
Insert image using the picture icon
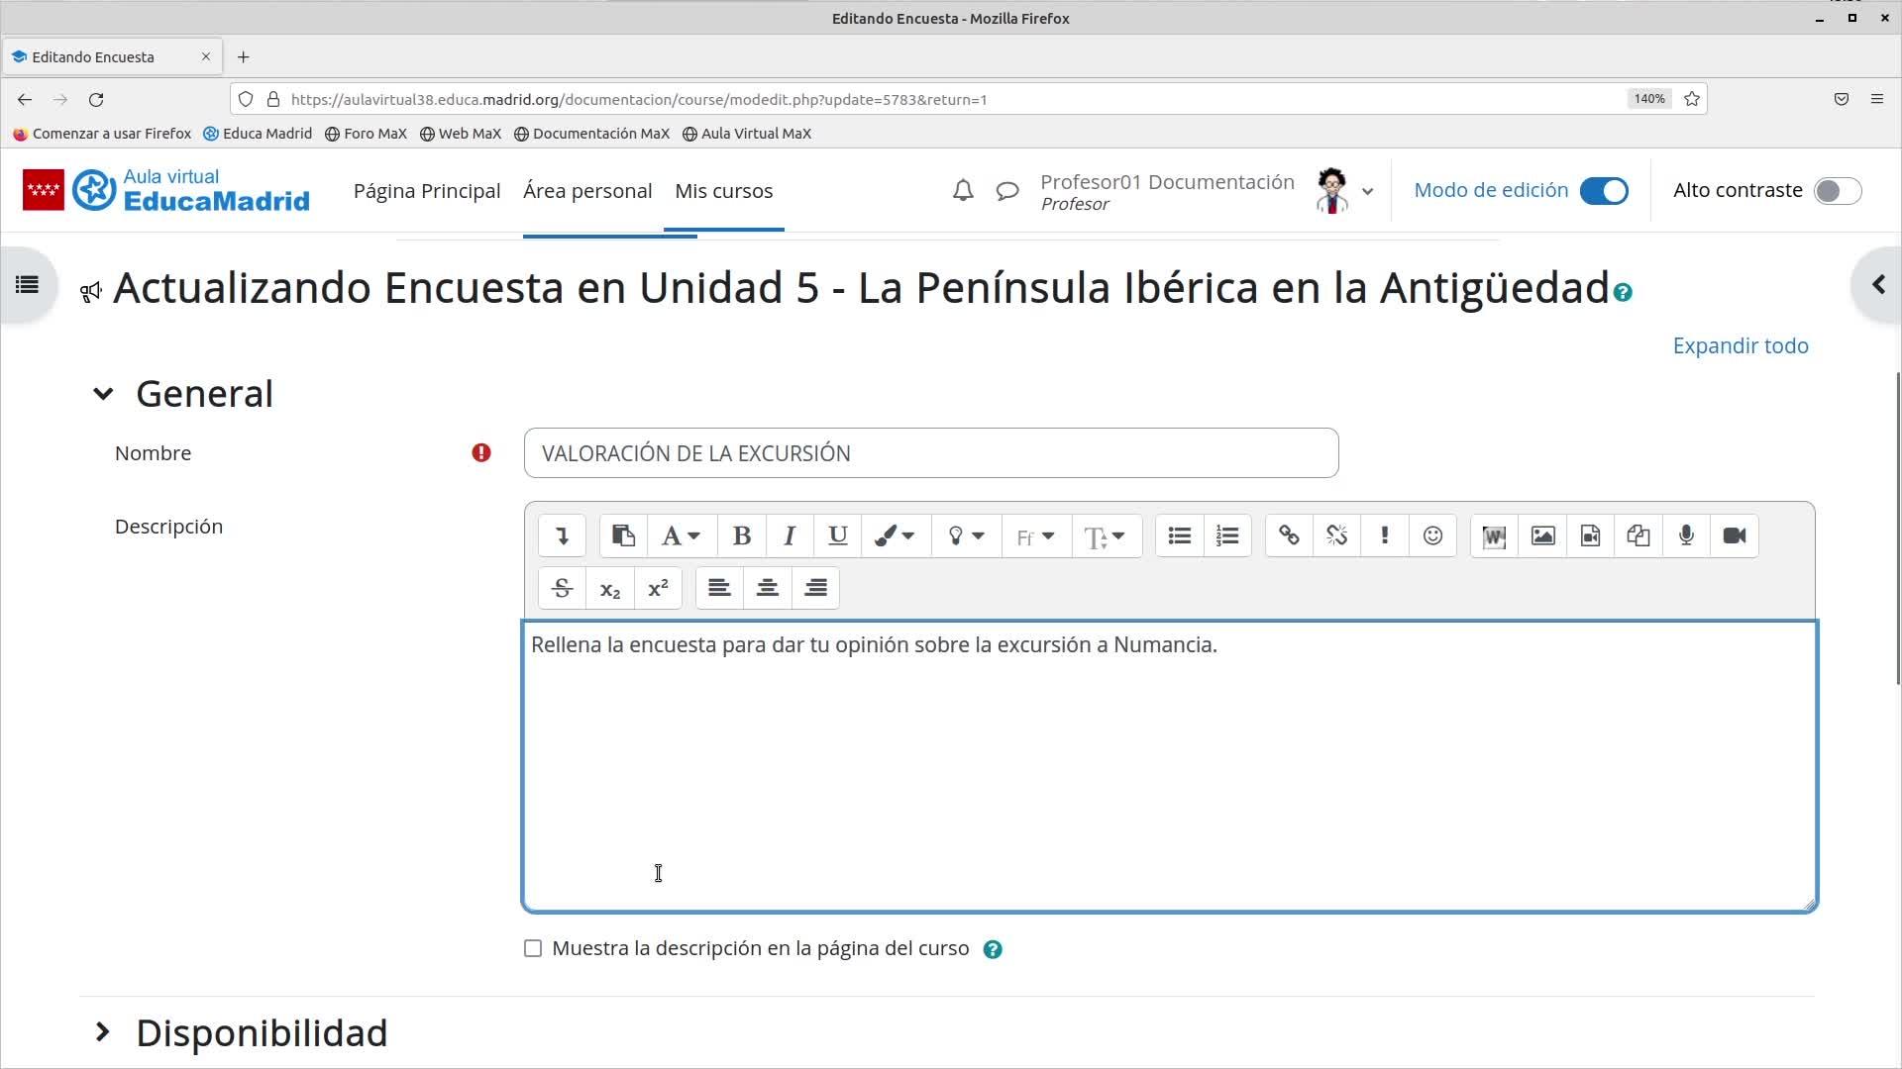tap(1542, 535)
